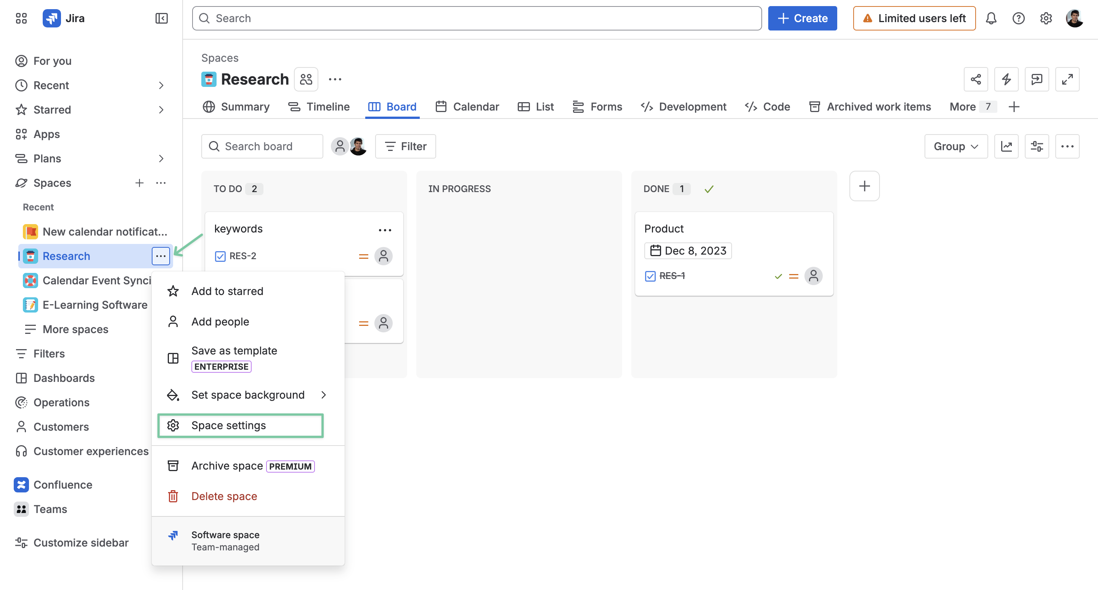Open the Code tab
Image resolution: width=1098 pixels, height=590 pixels.
tap(767, 106)
